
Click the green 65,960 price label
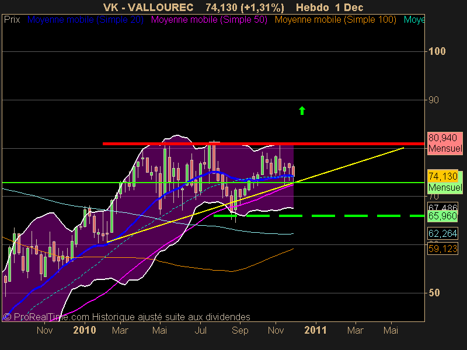(443, 216)
